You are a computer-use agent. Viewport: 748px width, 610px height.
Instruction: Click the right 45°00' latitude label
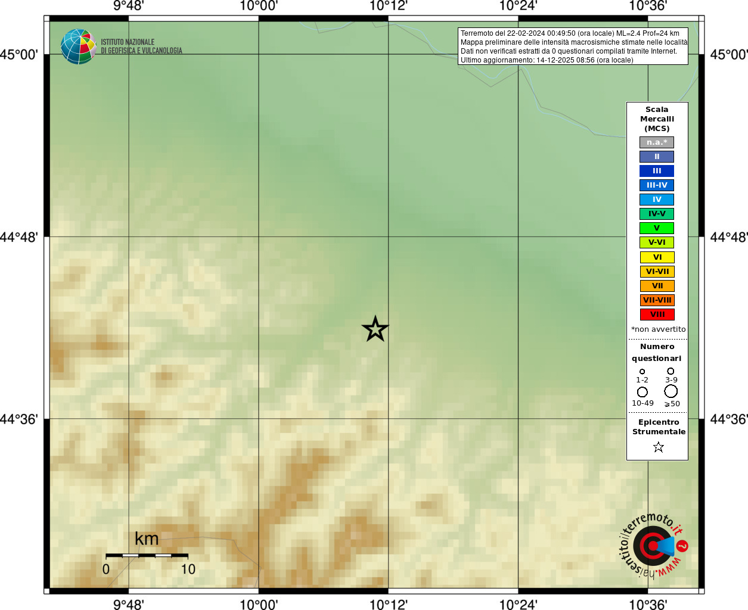click(x=729, y=55)
